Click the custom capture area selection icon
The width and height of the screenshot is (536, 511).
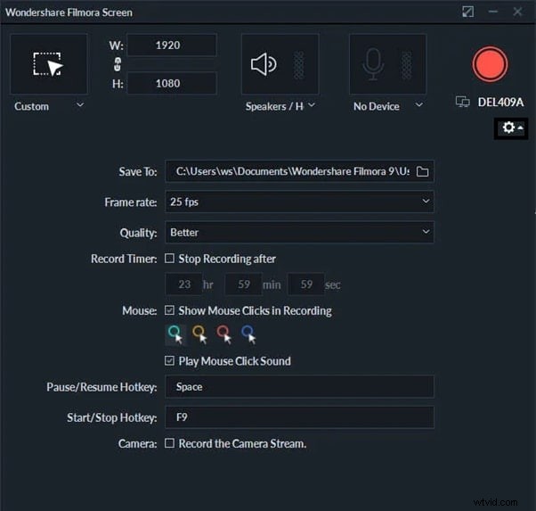[x=48, y=64]
